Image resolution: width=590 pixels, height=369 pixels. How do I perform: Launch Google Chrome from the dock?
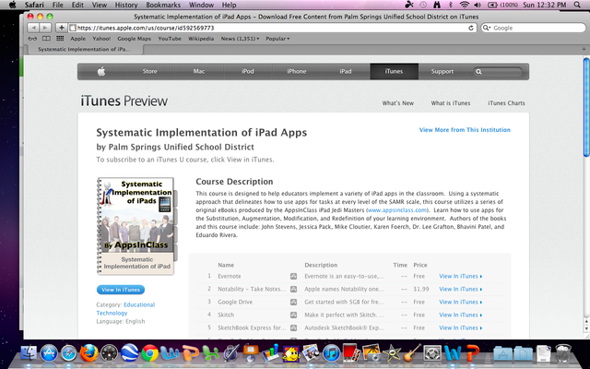coord(149,353)
